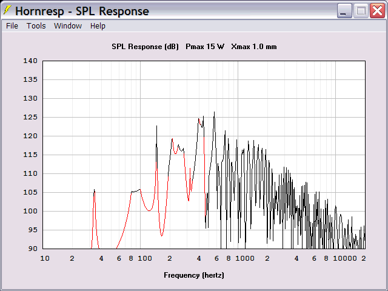Click the Hornresp lightning bolt title icon
388x291 pixels.
7,10
